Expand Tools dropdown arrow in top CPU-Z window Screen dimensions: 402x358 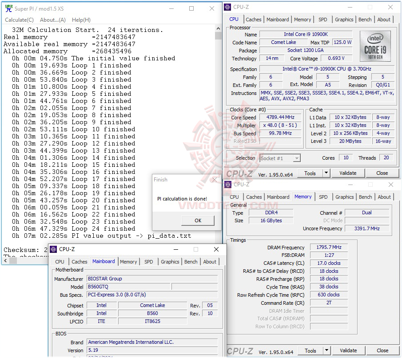tap(326, 173)
